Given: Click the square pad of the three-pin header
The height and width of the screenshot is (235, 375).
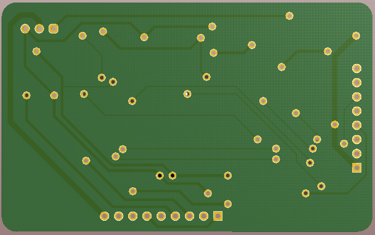Looking at the screenshot, I should [53, 29].
